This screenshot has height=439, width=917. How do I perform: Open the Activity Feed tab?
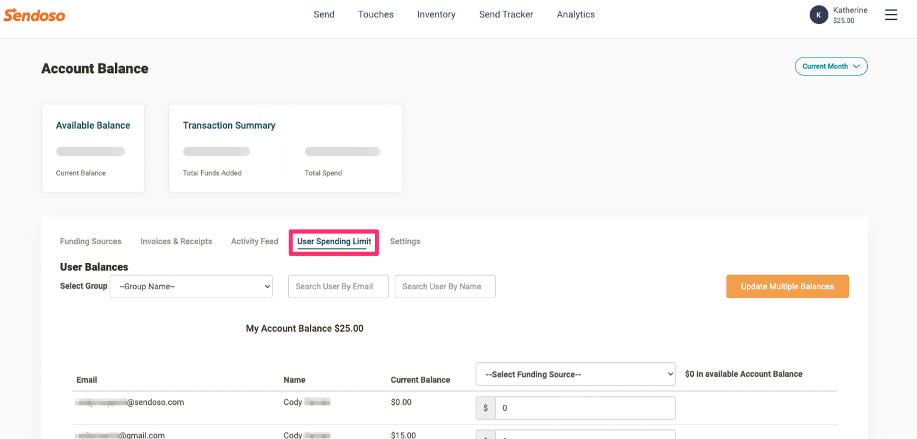[255, 241]
